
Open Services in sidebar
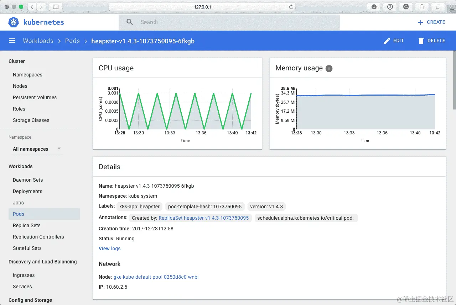point(22,287)
